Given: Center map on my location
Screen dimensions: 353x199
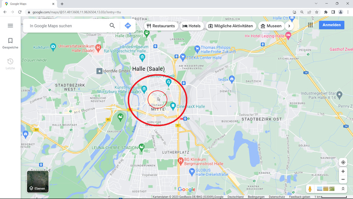Looking at the screenshot, I should coord(343,163).
